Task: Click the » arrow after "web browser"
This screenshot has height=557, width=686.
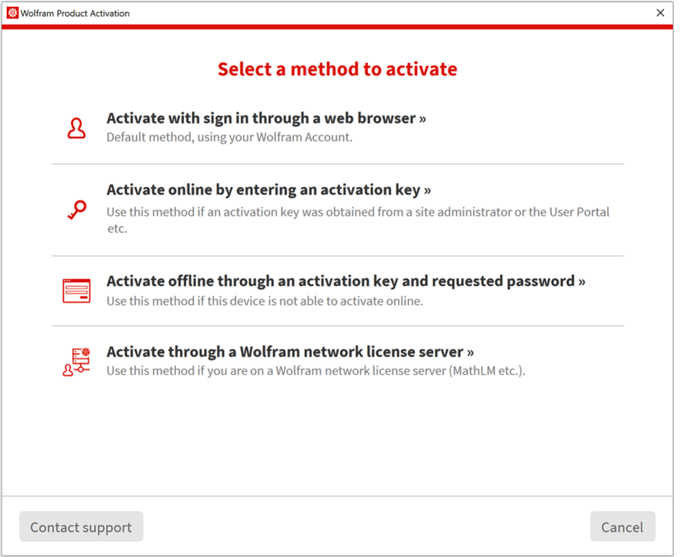Action: 422,119
